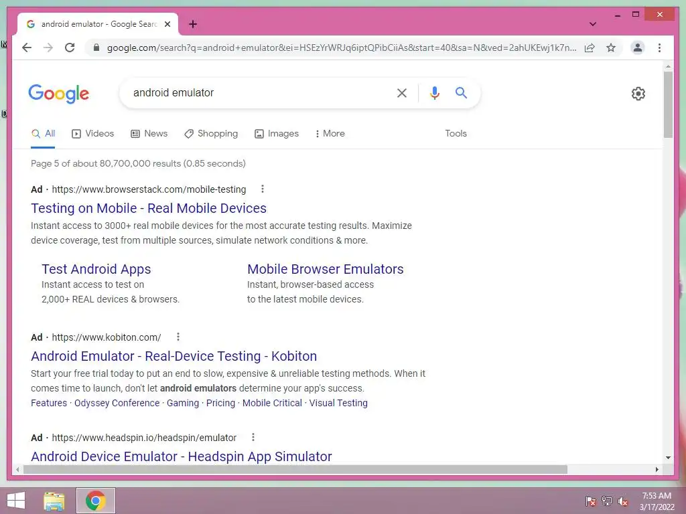Click the scroll right arrow
The height and width of the screenshot is (514, 686).
click(x=657, y=469)
